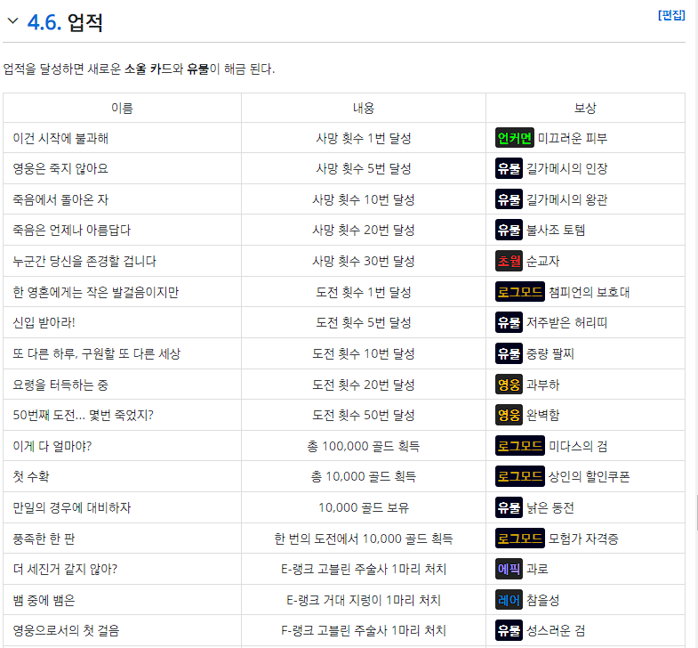Click the cell 도전 횟수 50번 달성

[x=364, y=416]
